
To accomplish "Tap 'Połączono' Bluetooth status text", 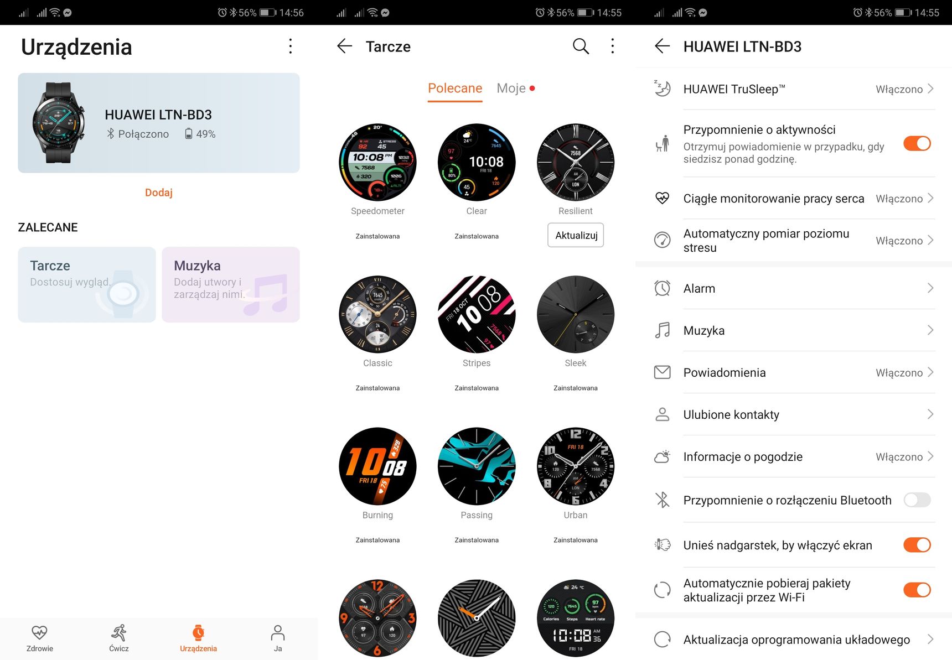I will click(143, 134).
